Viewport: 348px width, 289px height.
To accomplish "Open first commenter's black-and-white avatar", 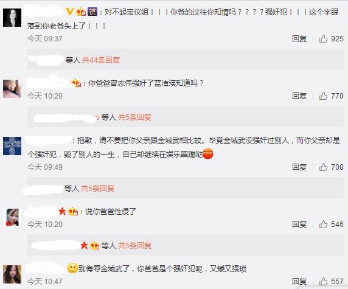I will [x=12, y=18].
